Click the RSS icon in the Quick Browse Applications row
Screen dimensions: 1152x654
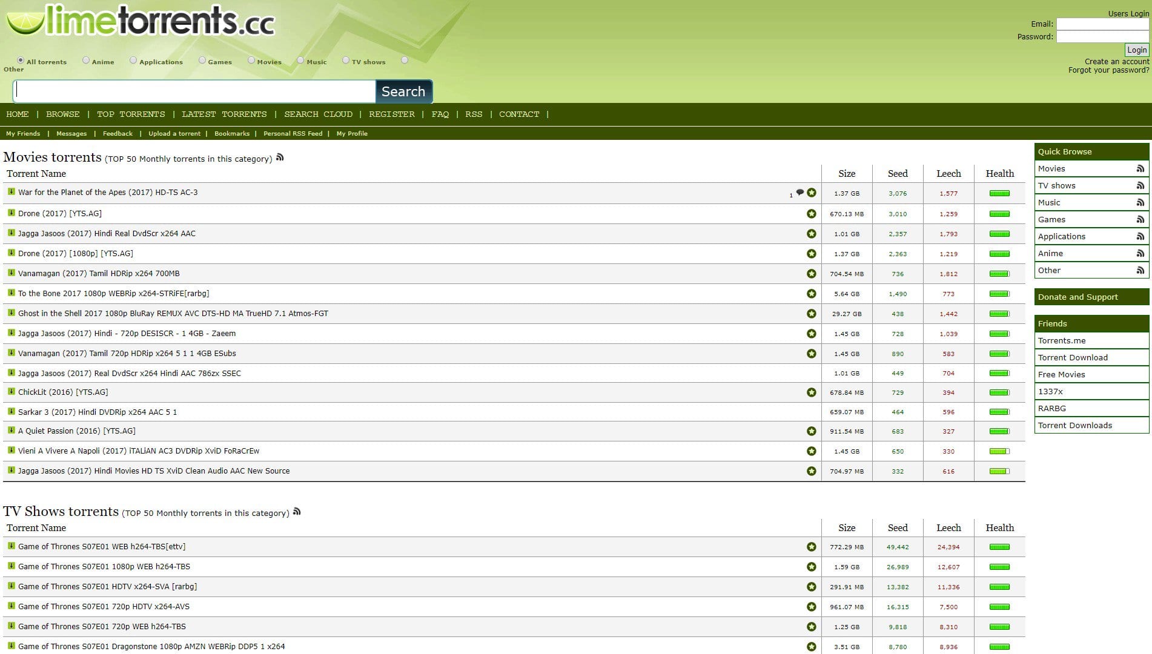[x=1140, y=237]
